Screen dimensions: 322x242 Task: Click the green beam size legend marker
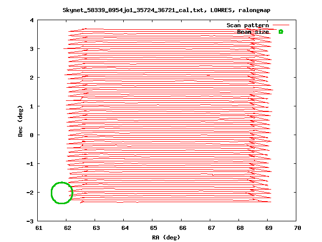point(281,32)
